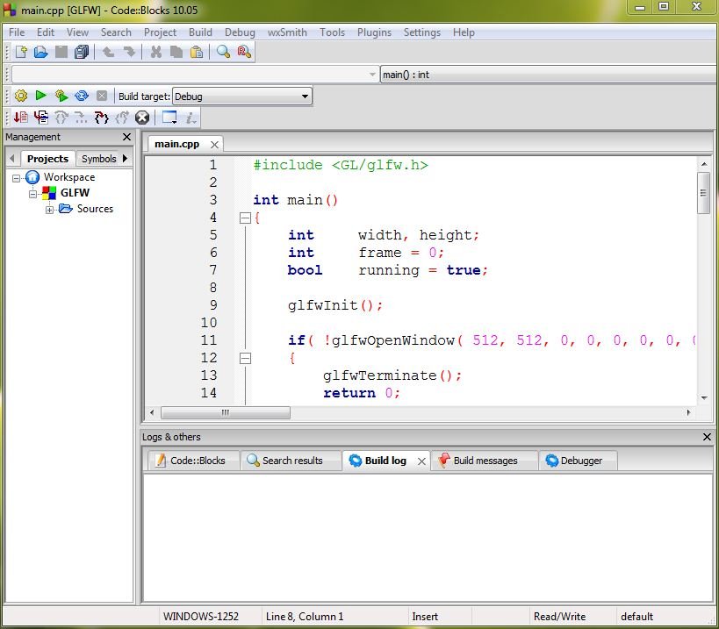
Task: Switch to the Symbols tab
Action: click(x=98, y=159)
